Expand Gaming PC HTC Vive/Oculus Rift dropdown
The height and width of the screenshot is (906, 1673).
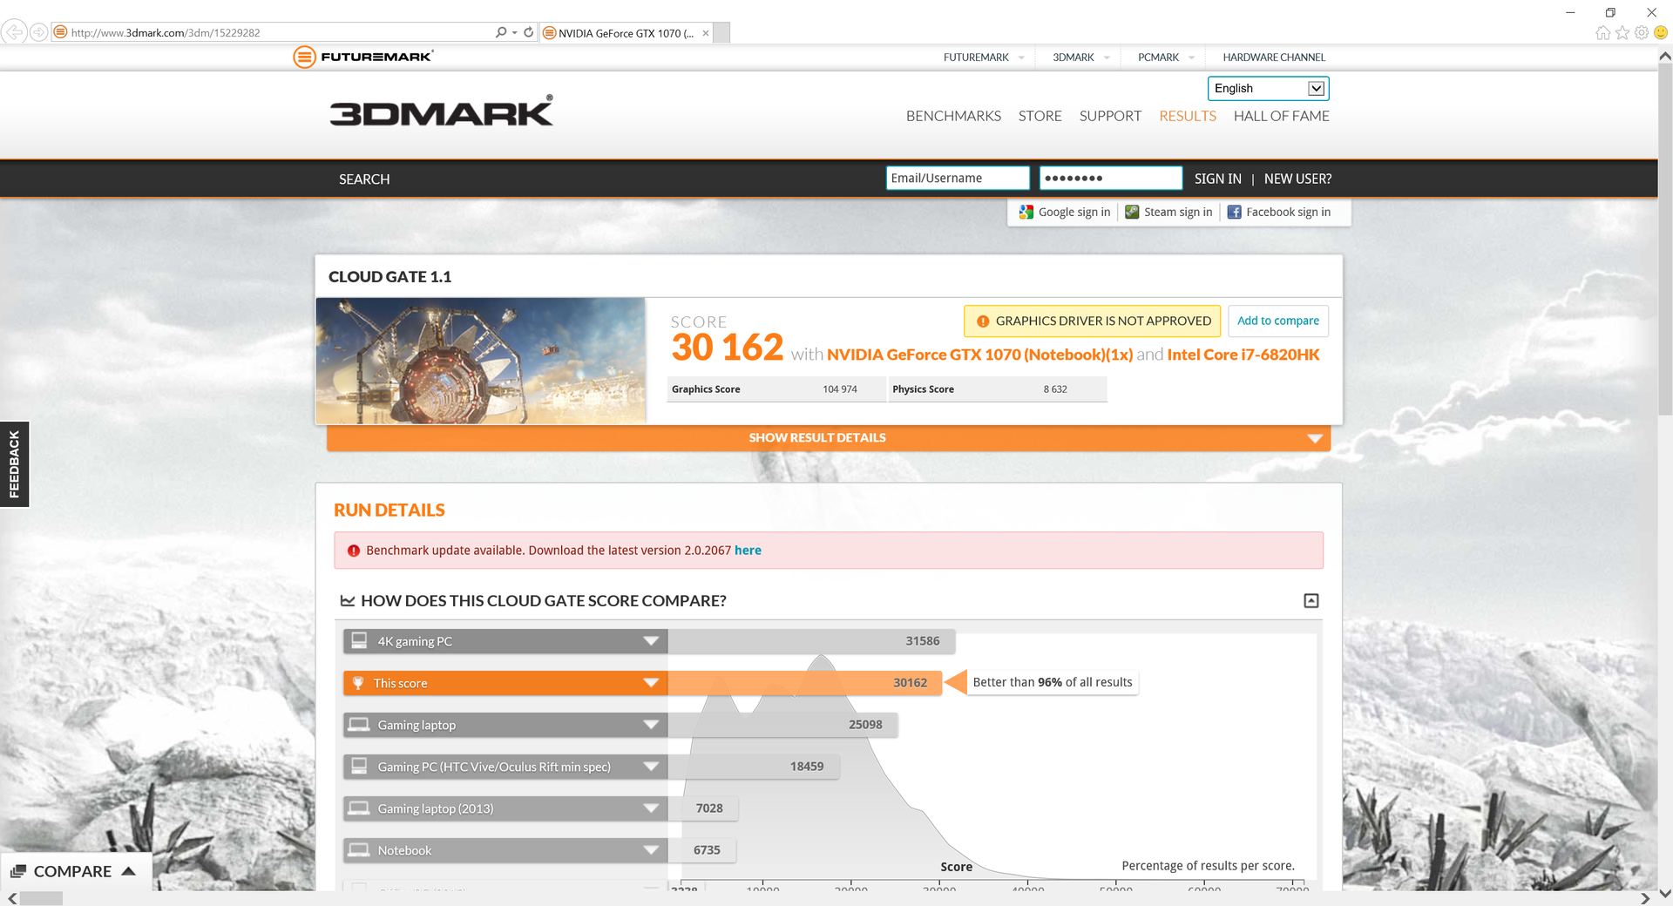[651, 767]
